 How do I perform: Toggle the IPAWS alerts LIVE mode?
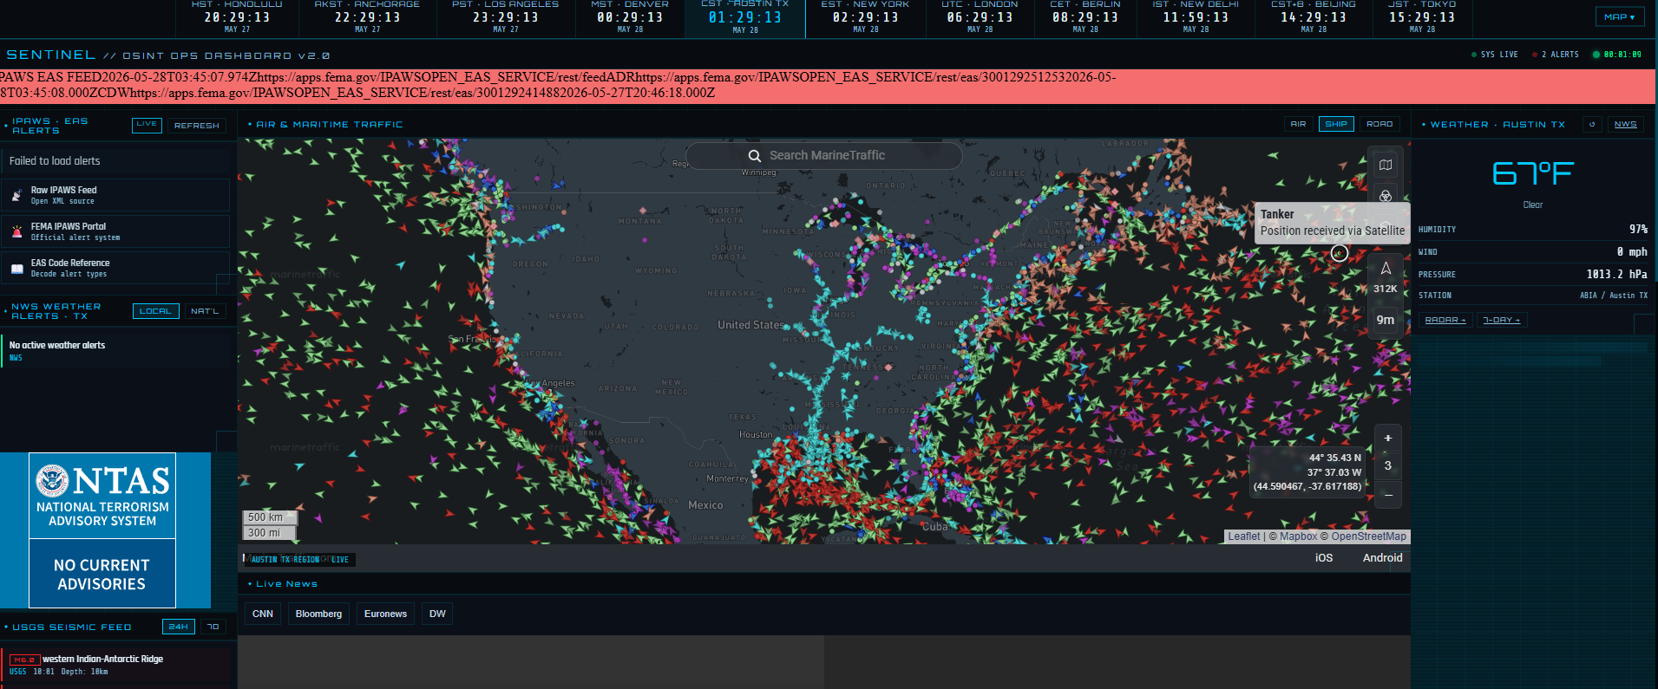point(147,125)
